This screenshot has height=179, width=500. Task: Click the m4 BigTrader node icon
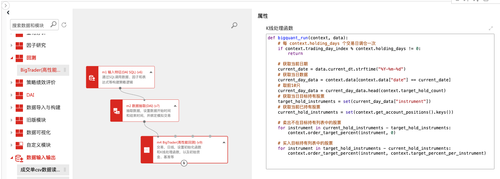click(x=147, y=150)
